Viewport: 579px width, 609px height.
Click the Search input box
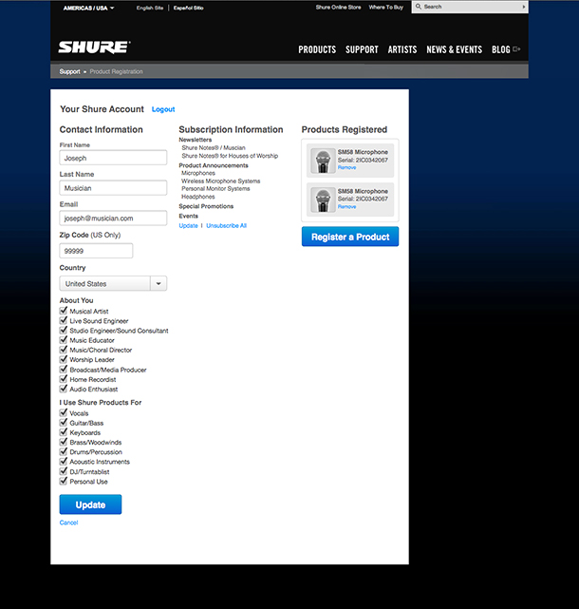[470, 7]
